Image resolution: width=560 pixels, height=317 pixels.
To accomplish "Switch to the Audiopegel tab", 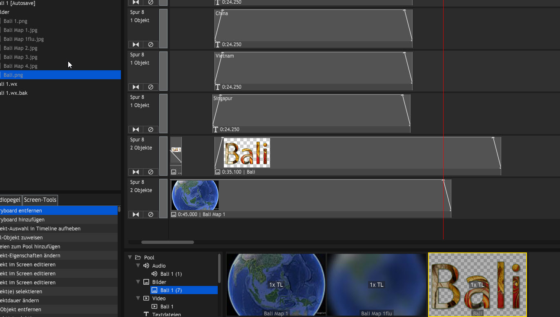I will (11, 200).
